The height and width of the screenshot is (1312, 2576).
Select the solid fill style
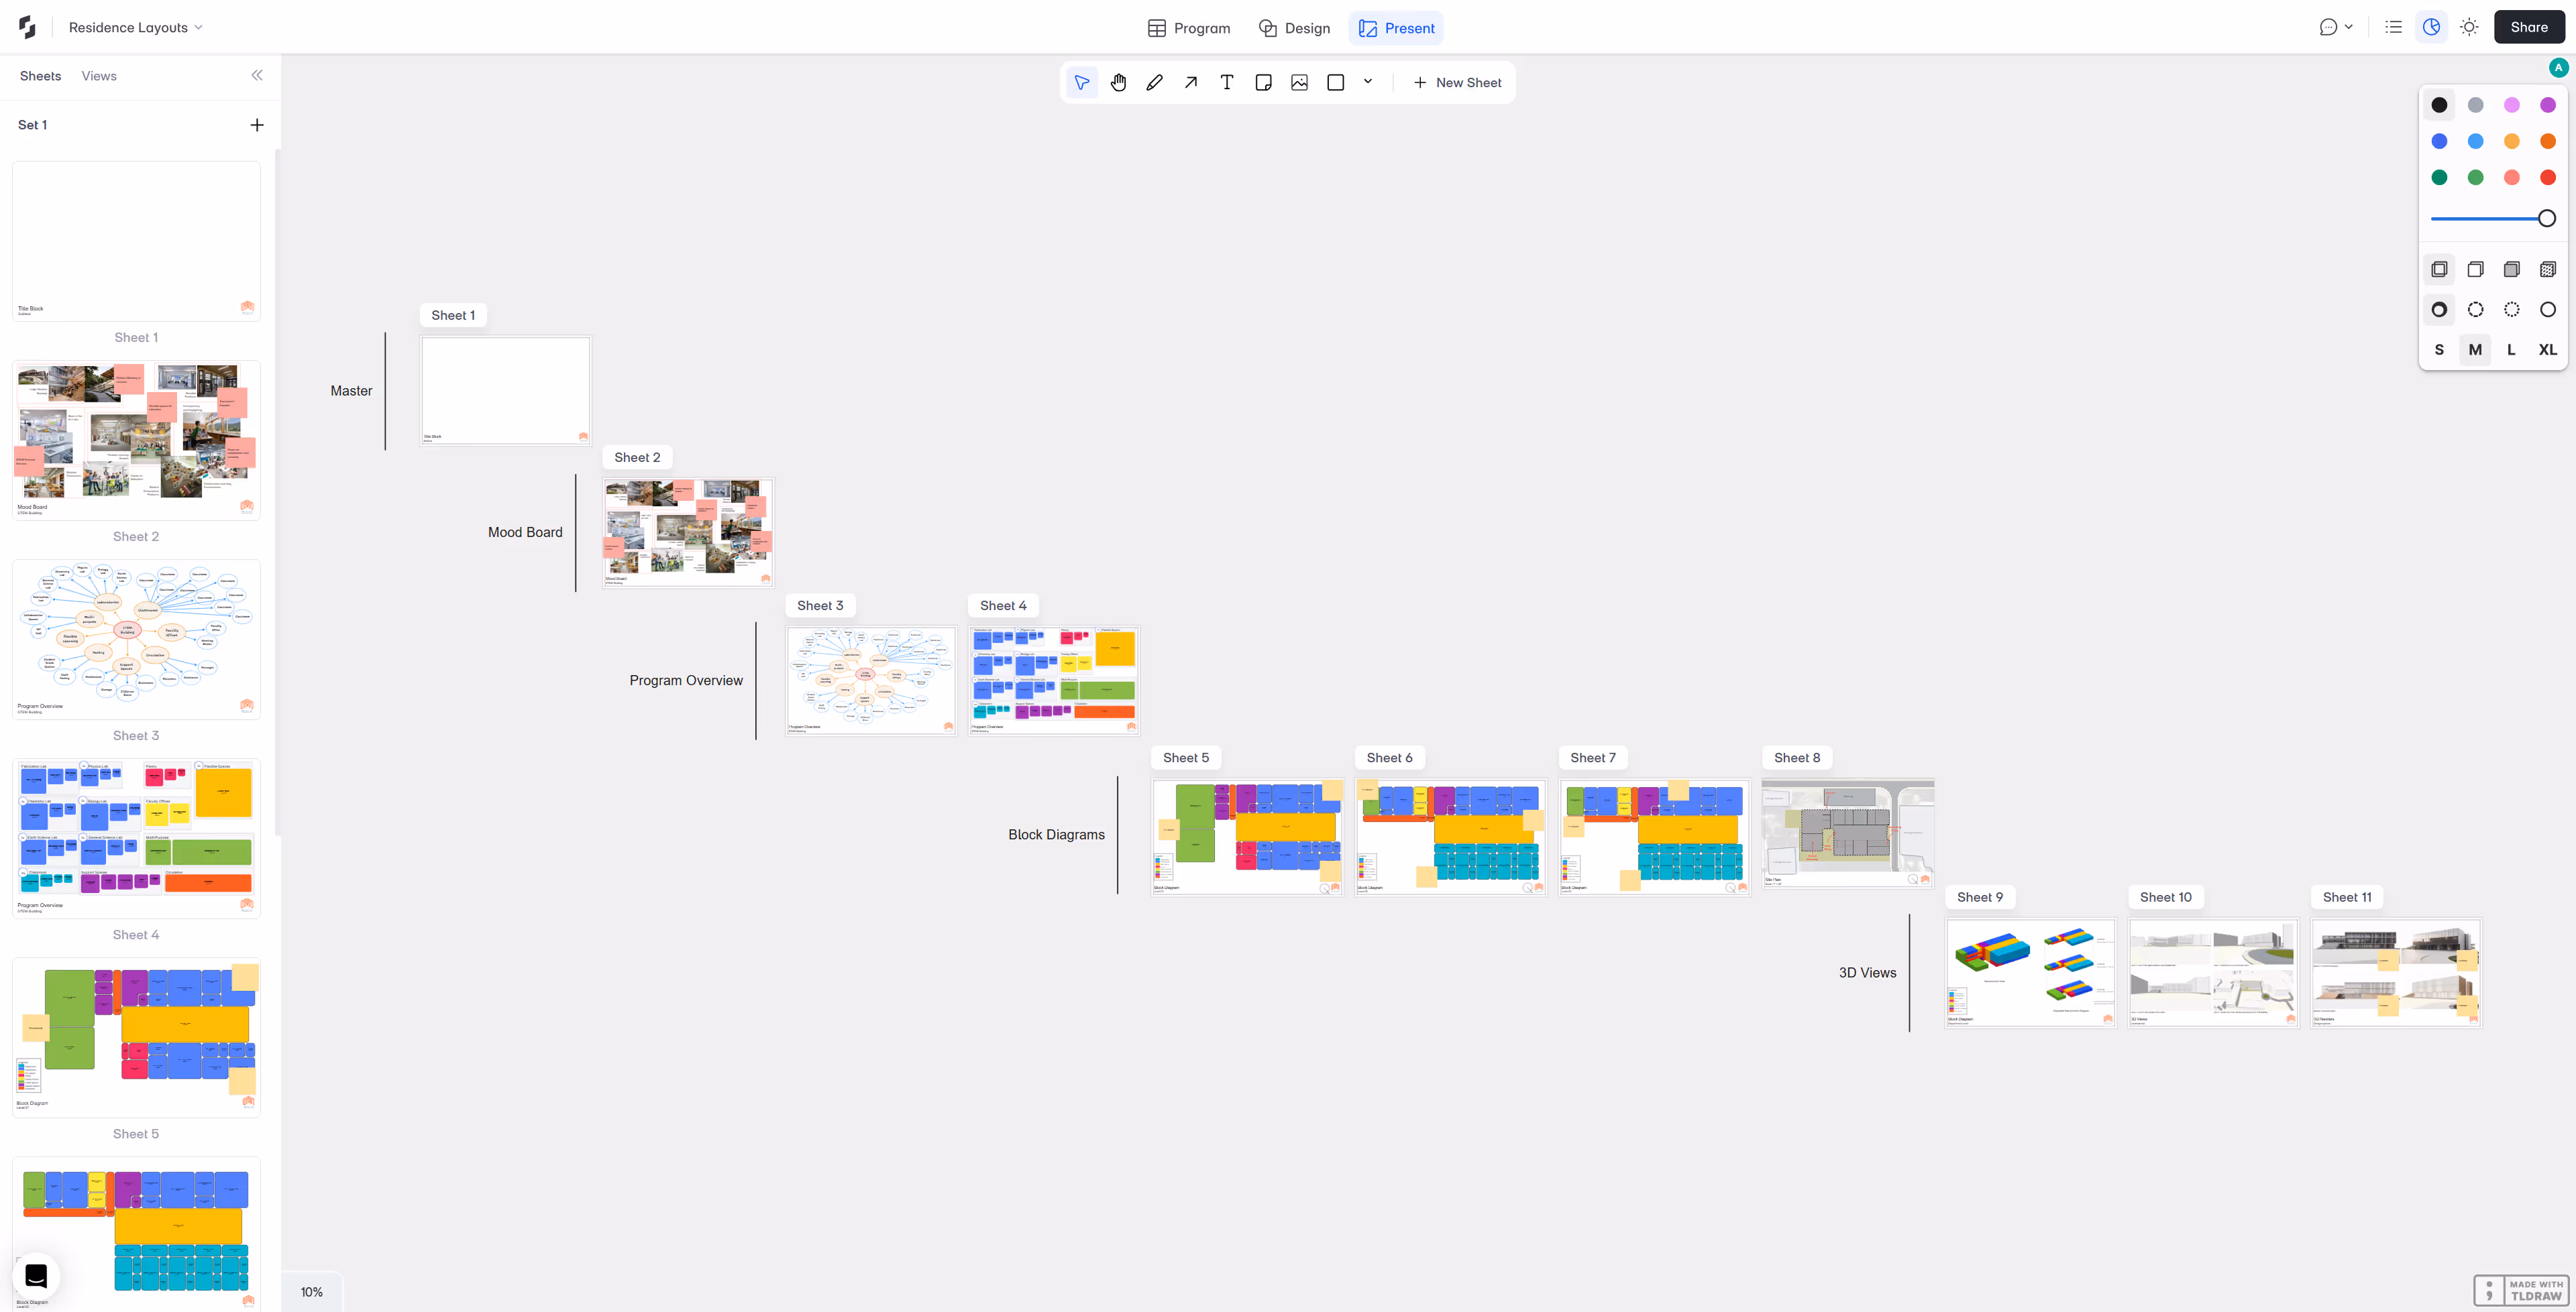[x=2511, y=269]
